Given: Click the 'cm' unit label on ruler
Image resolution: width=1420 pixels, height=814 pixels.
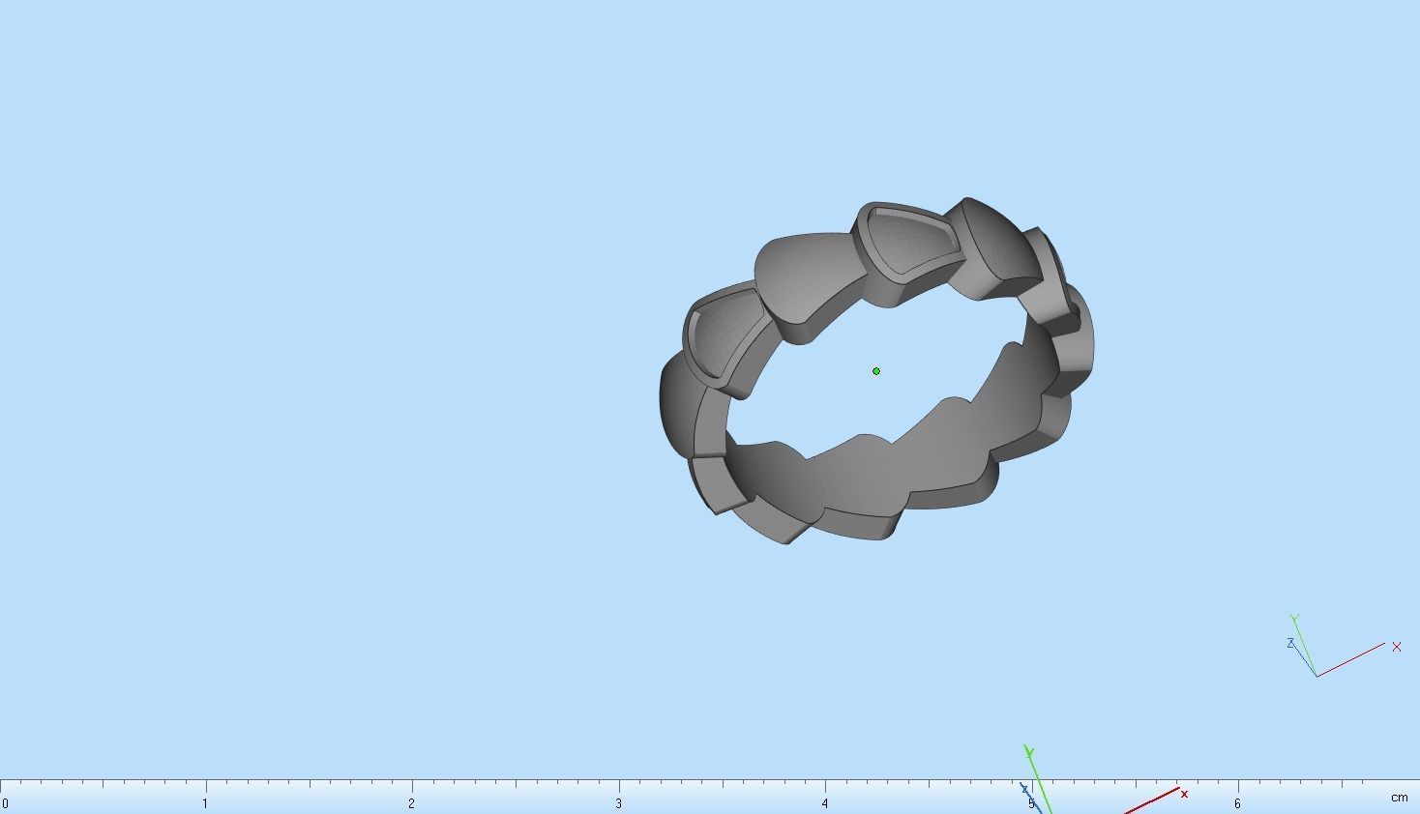Looking at the screenshot, I should [1400, 798].
